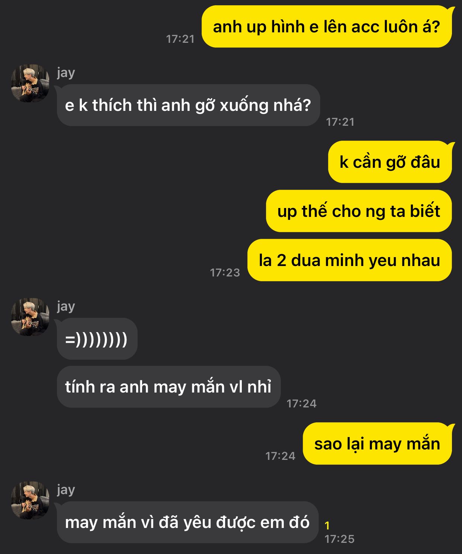This screenshot has height=554, width=462.
Task: Open jay's avatar beside 'e k thích' message
Action: 30,83
